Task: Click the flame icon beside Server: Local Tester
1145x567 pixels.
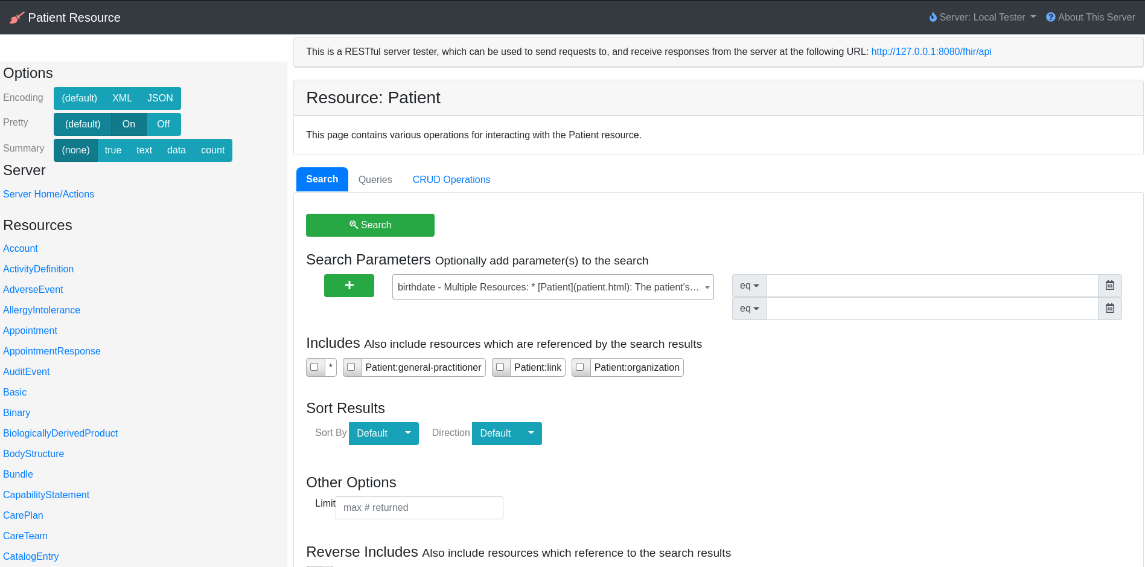Action: point(933,18)
